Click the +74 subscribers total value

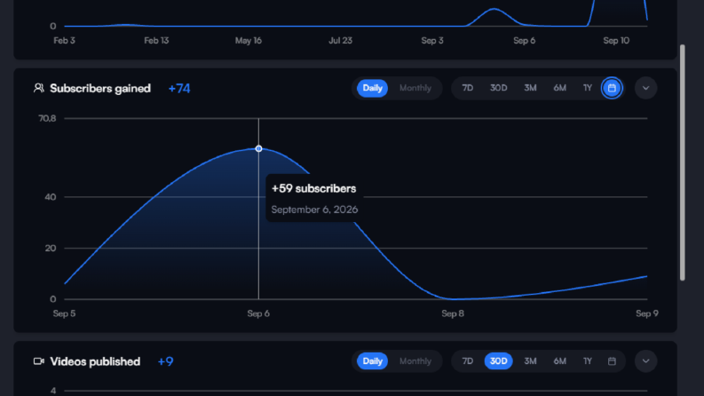tap(179, 89)
